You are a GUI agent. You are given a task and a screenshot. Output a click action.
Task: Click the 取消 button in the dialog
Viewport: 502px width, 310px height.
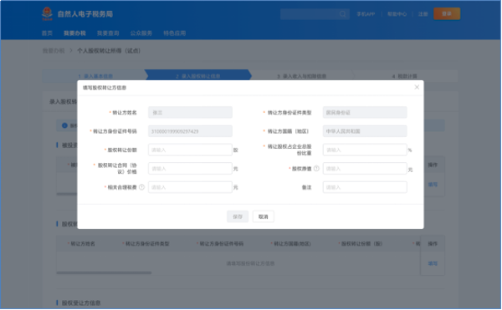[x=264, y=216]
